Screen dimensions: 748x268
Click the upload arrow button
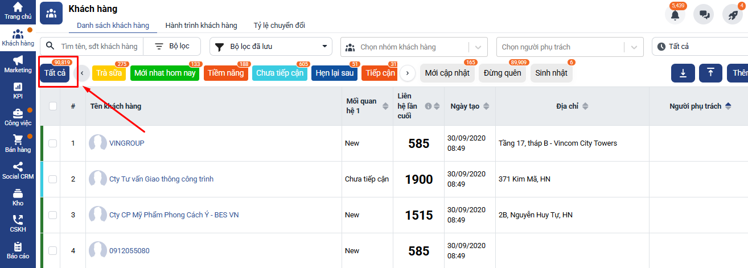click(x=710, y=73)
